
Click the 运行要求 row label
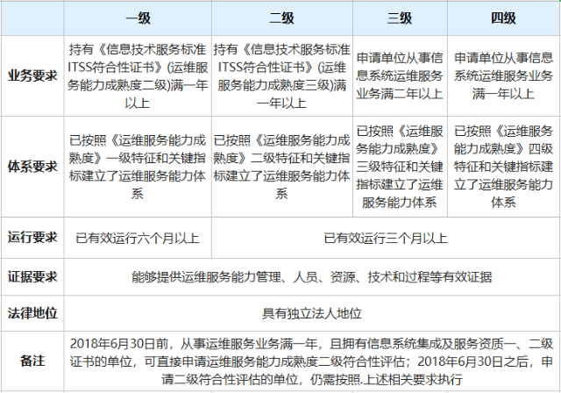coord(32,237)
